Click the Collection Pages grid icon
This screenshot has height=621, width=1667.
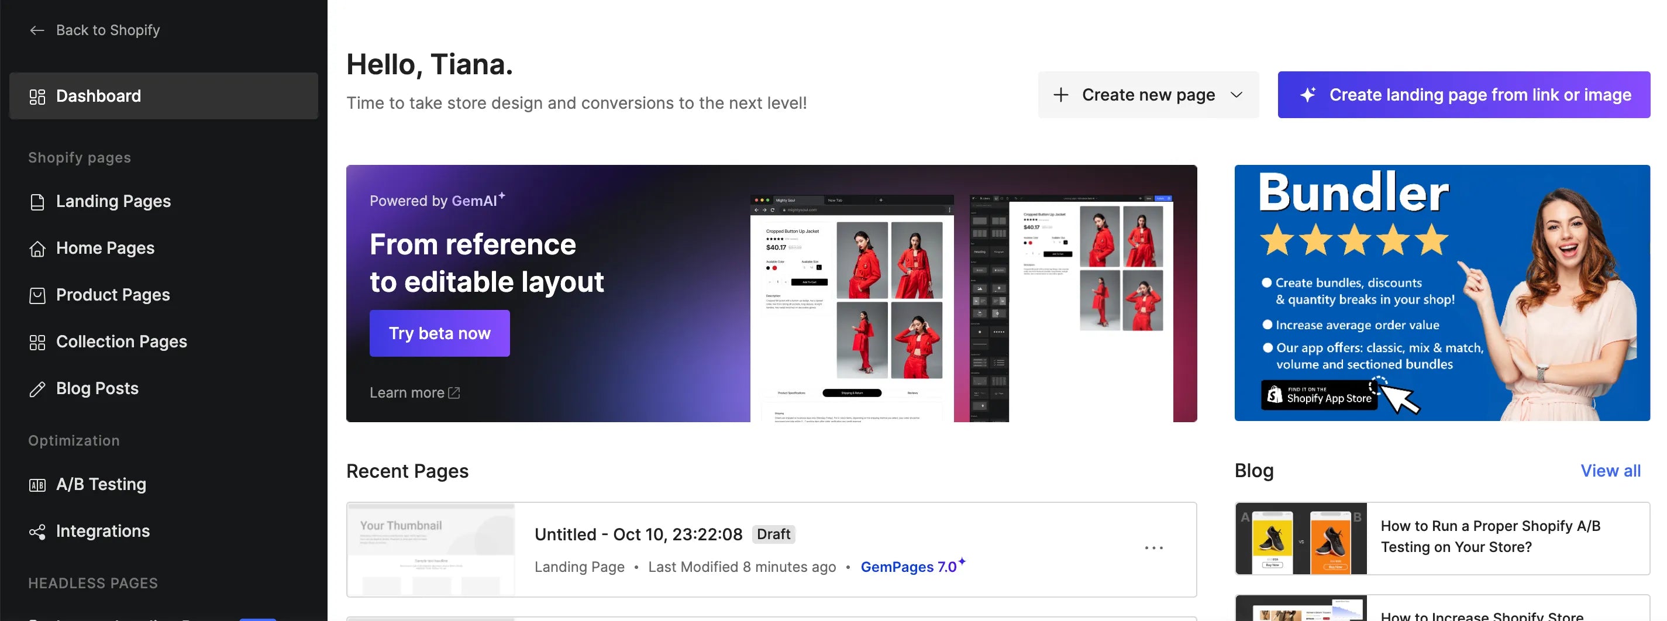click(37, 342)
